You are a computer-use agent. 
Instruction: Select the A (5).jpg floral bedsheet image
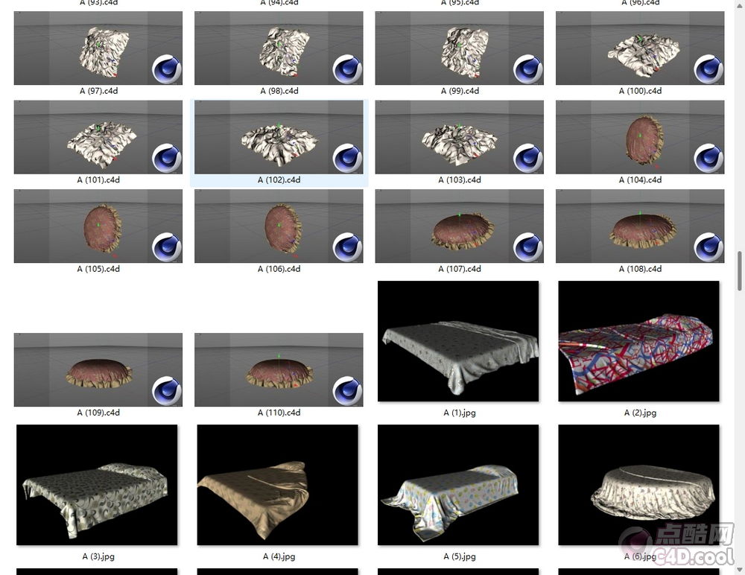458,485
